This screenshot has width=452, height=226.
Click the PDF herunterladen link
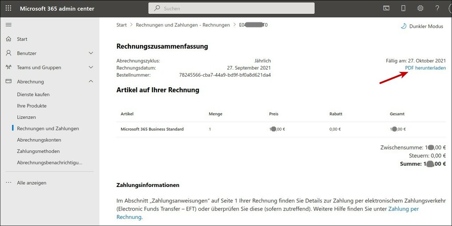tap(425, 68)
